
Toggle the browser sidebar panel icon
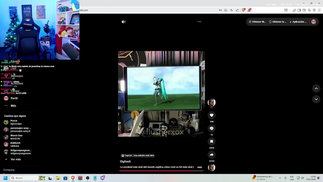(x=299, y=10)
